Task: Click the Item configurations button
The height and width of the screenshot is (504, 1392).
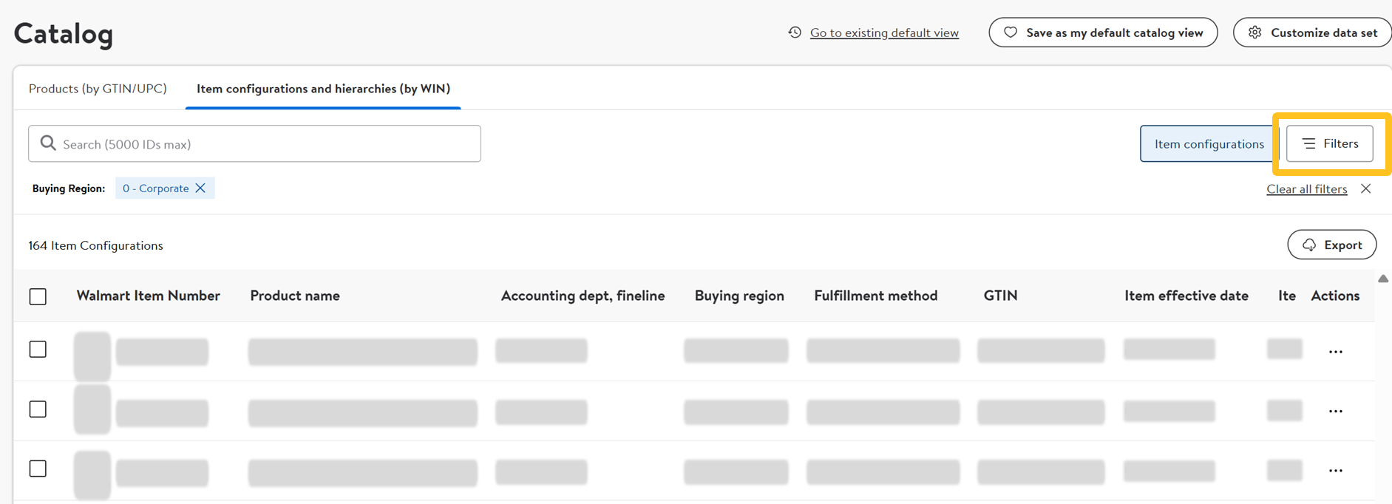Action: tap(1209, 143)
